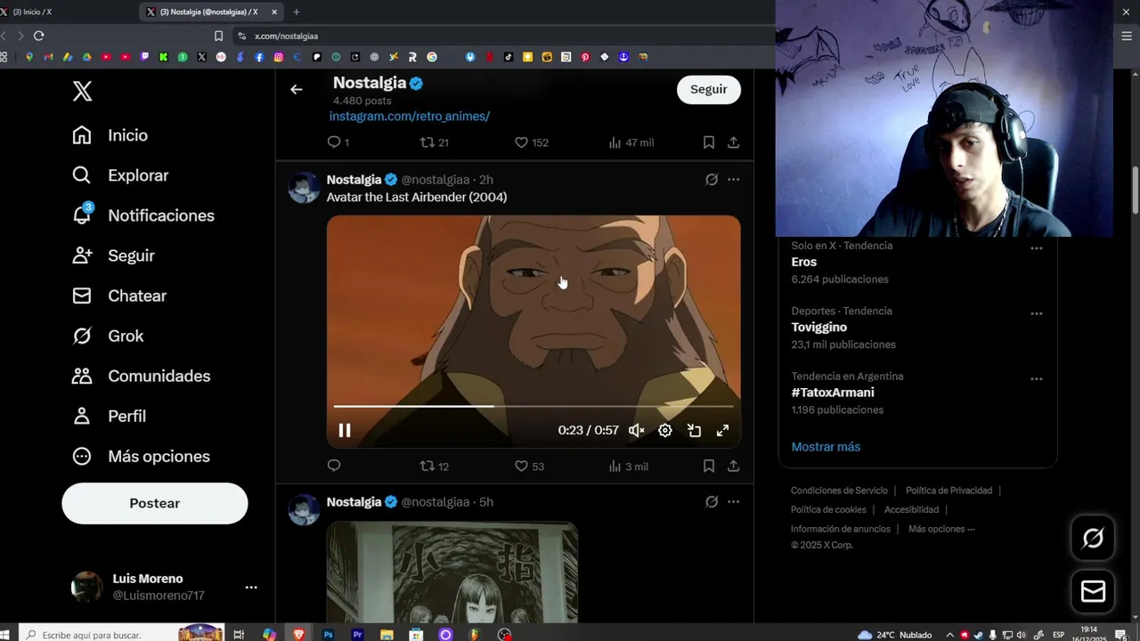1140x641 pixels.
Task: Like the Avatar post with 53 likes
Action: (529, 466)
